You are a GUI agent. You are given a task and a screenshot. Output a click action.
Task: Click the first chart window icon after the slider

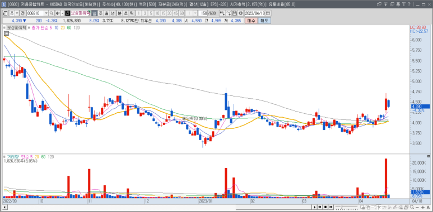pyautogui.click(x=362, y=207)
